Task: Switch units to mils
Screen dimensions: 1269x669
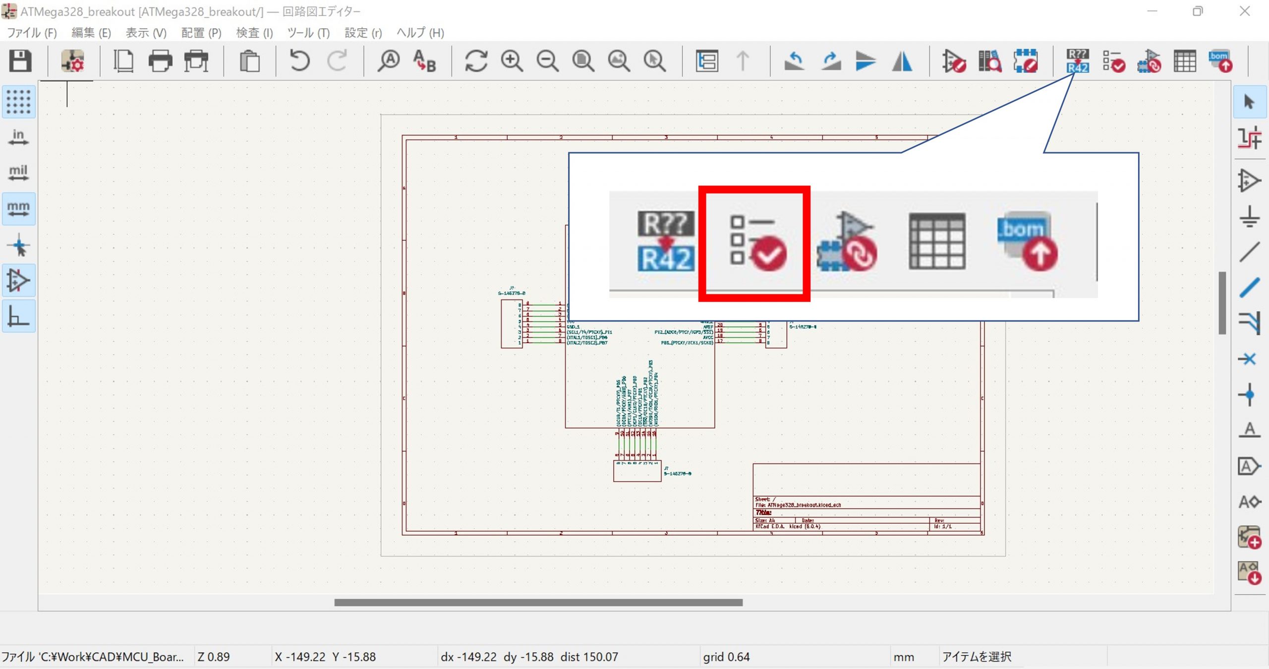Action: (19, 173)
